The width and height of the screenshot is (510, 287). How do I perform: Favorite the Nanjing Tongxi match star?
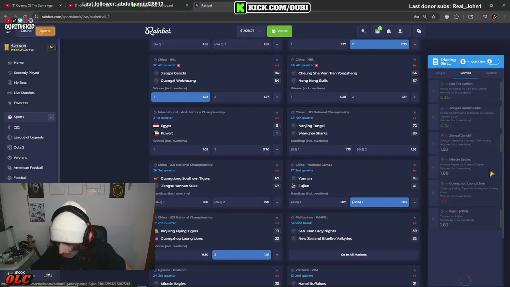click(414, 112)
